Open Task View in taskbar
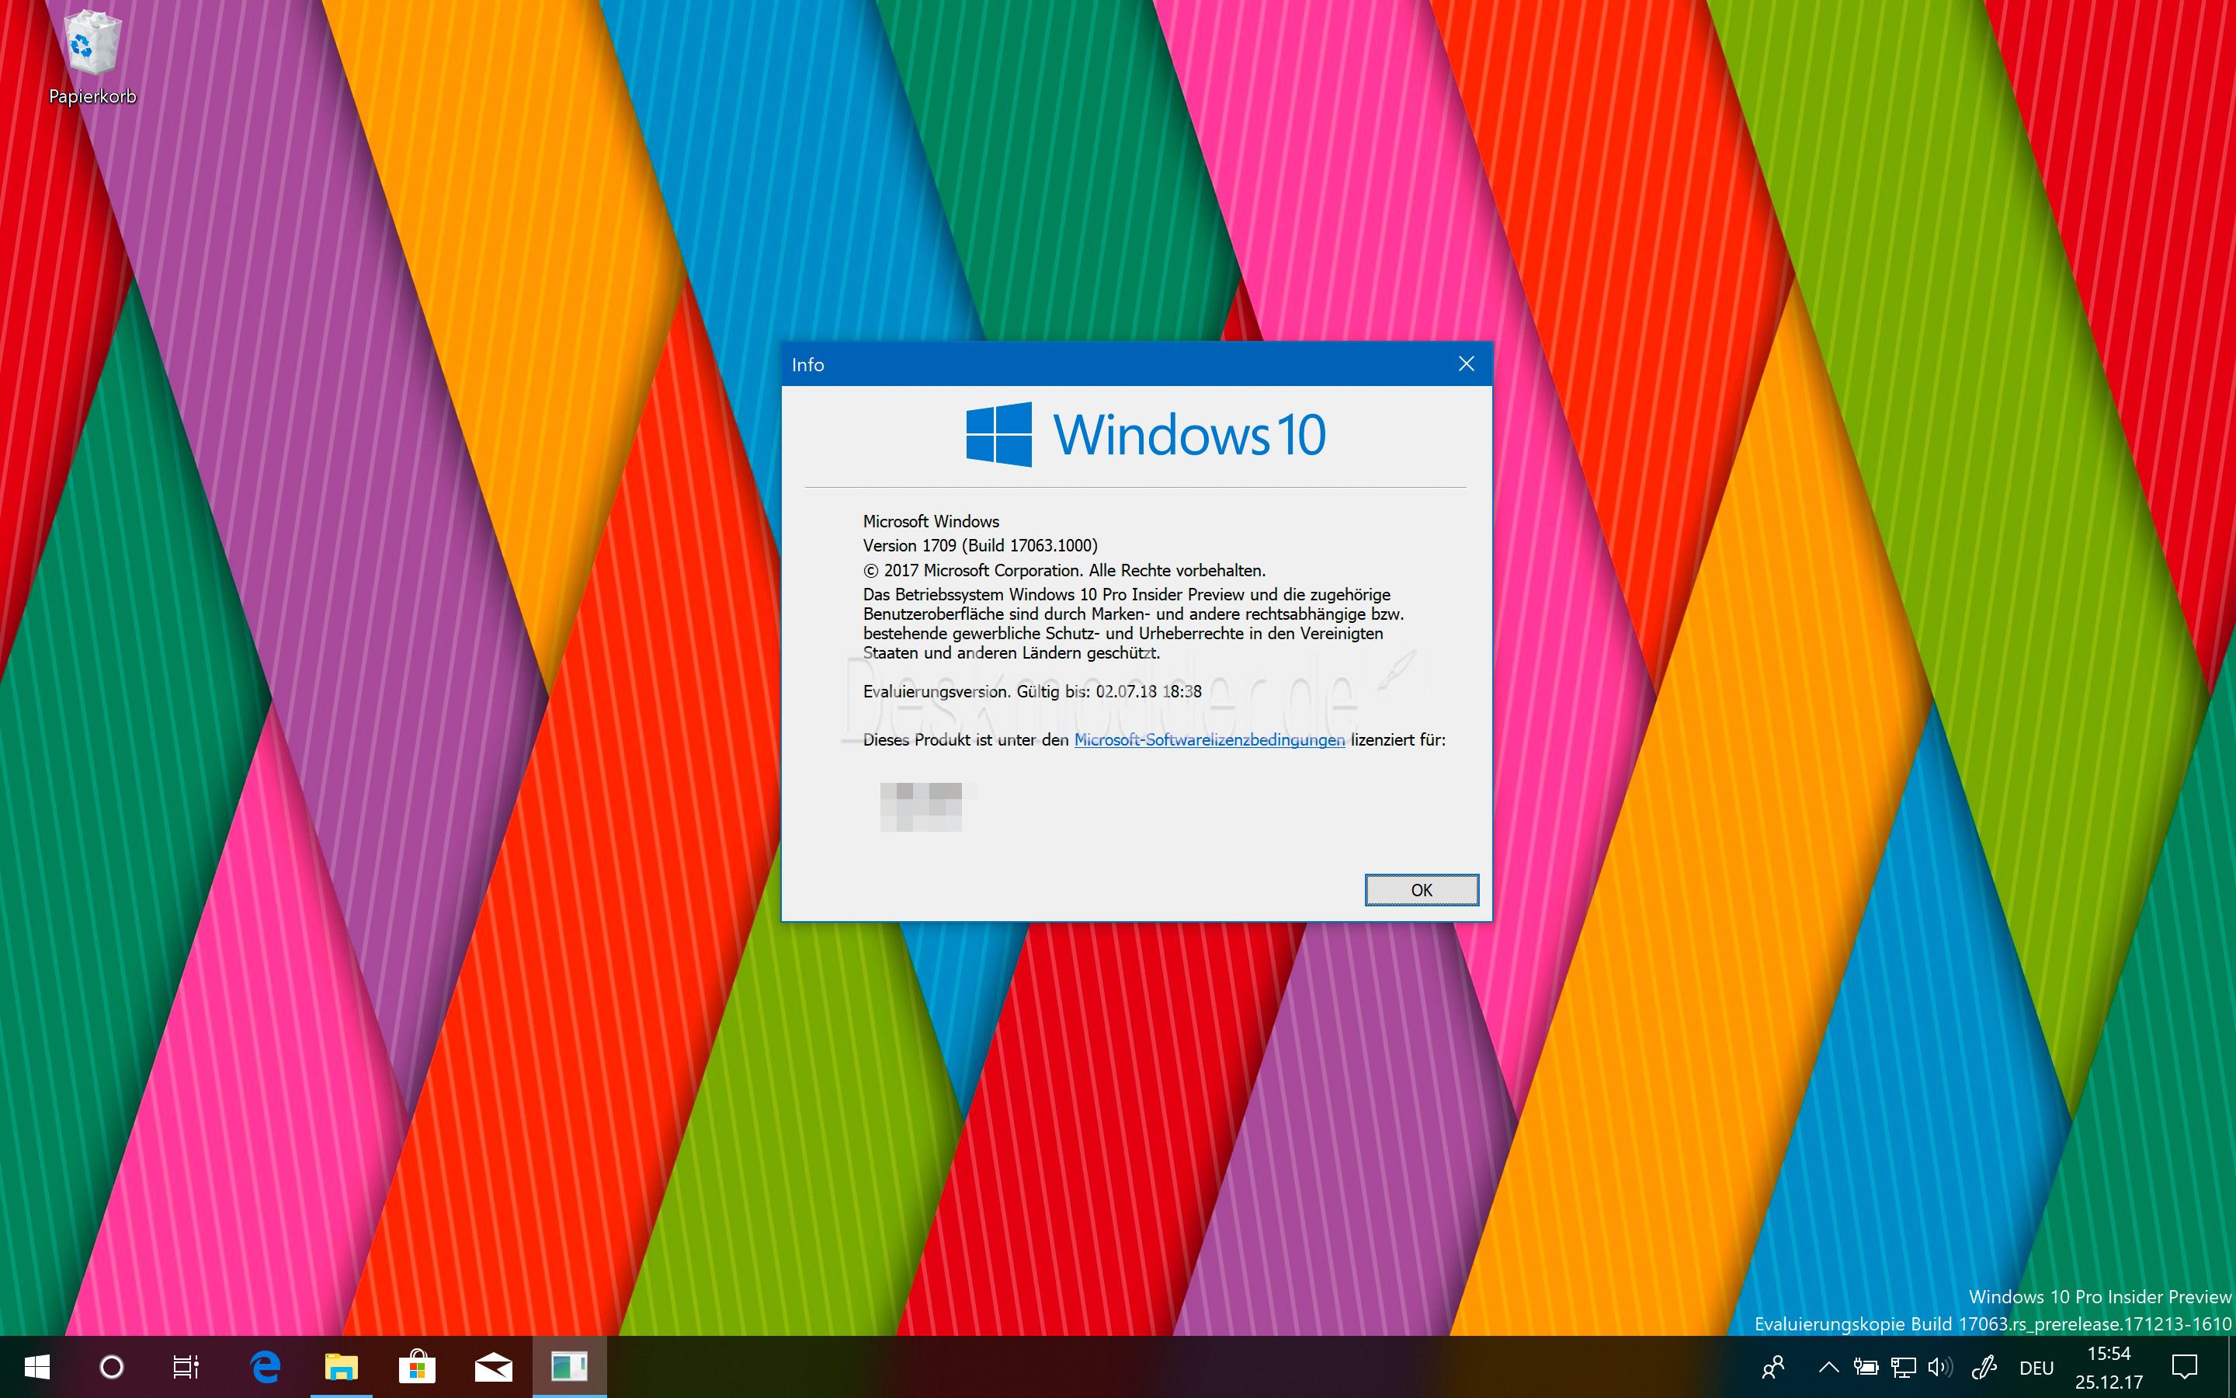This screenshot has width=2236, height=1398. 186,1367
